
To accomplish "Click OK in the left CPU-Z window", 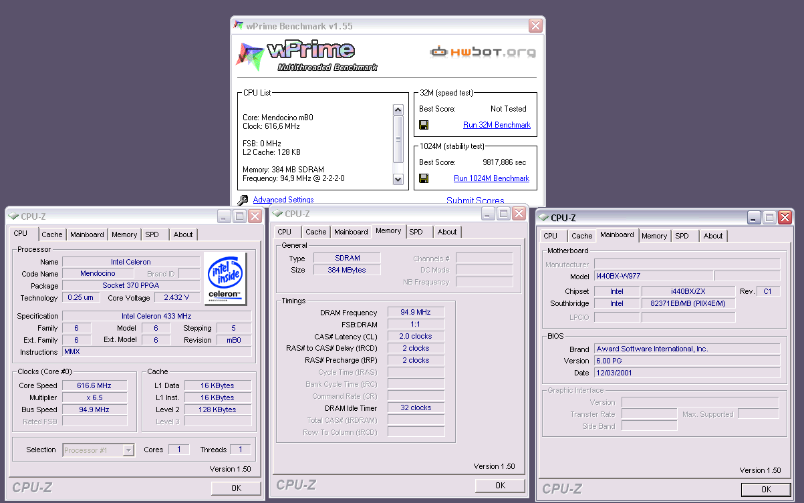I will click(x=236, y=488).
